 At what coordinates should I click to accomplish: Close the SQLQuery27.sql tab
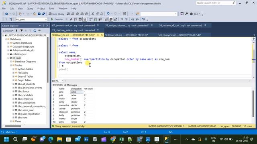click(102, 35)
